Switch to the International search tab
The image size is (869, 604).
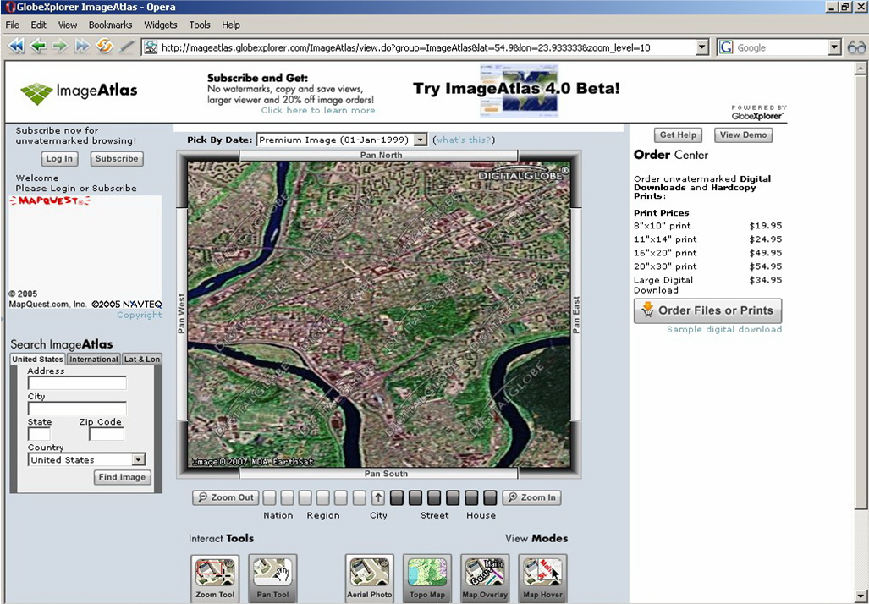94,360
